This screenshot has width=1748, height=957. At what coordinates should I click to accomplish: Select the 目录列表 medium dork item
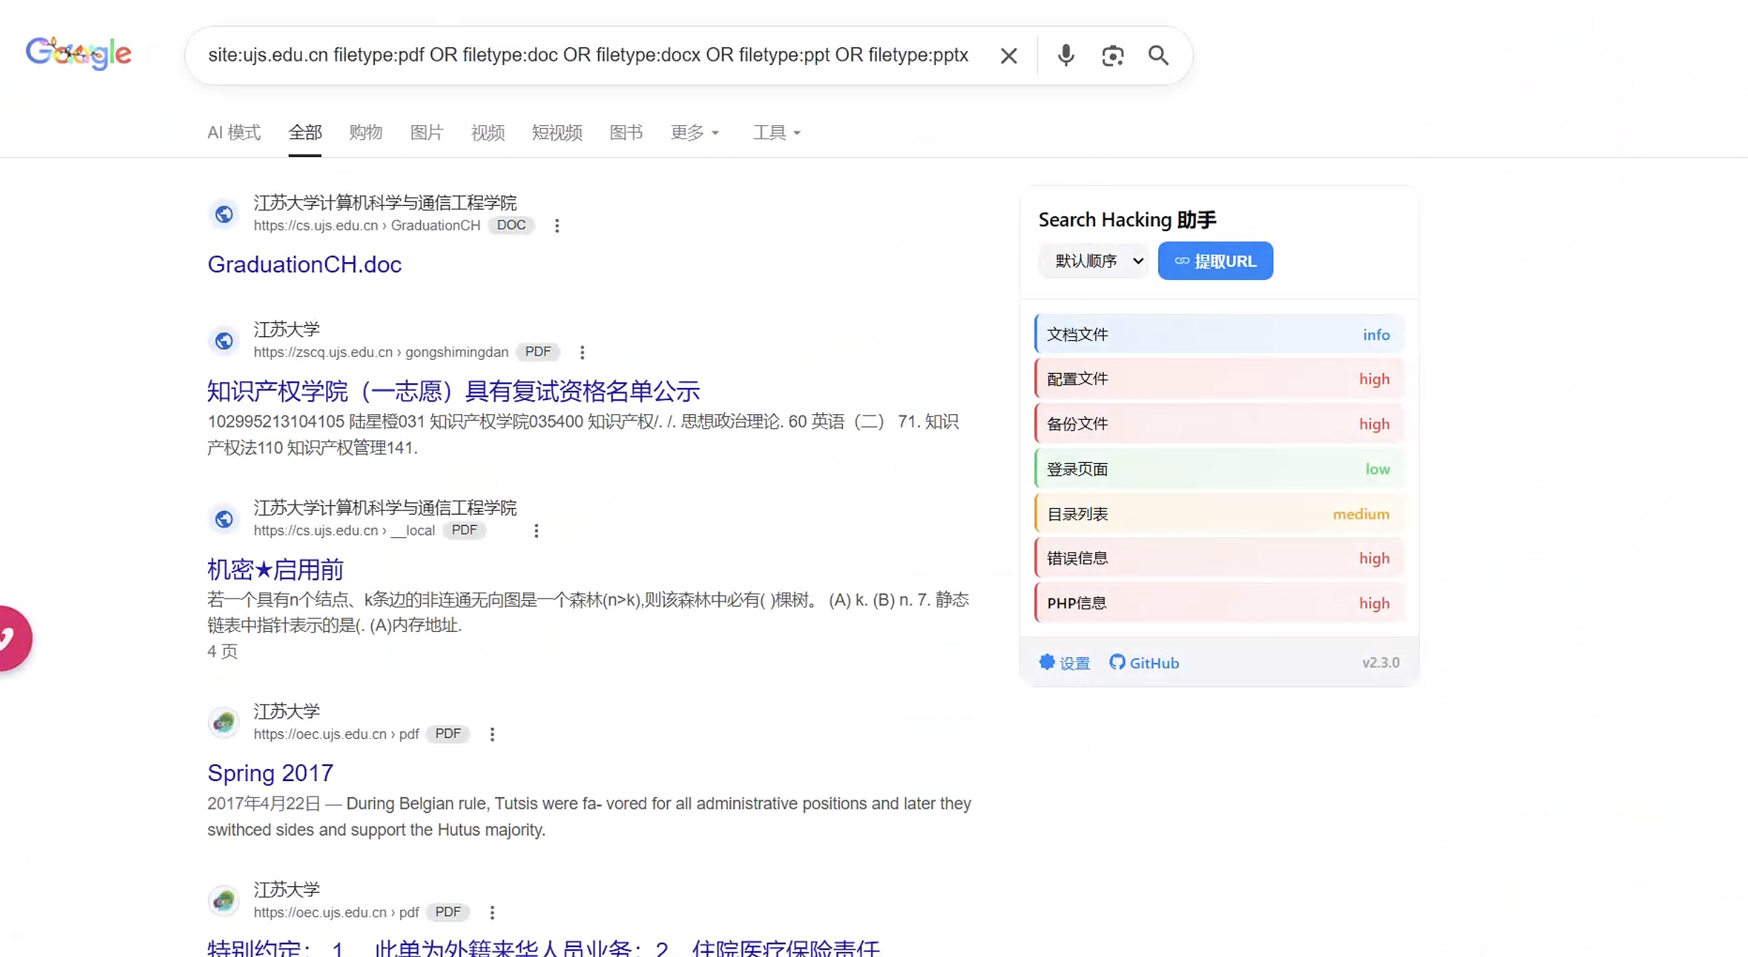tap(1218, 514)
